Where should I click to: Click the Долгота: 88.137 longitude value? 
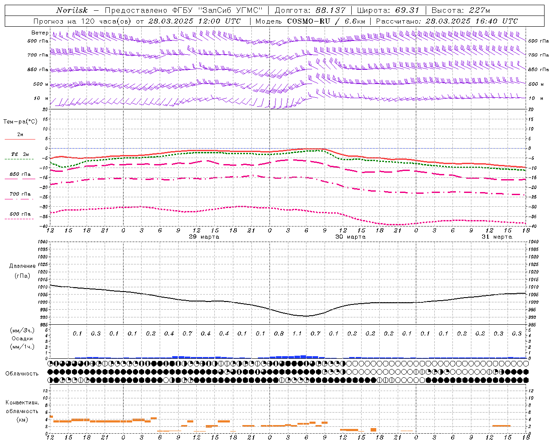coord(310,10)
